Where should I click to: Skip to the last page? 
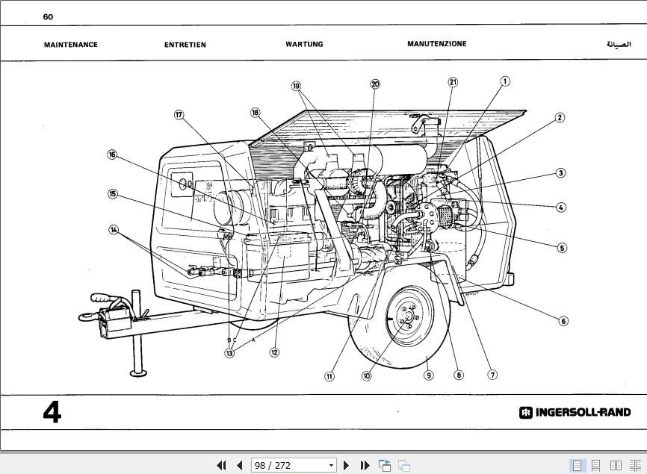click(364, 465)
